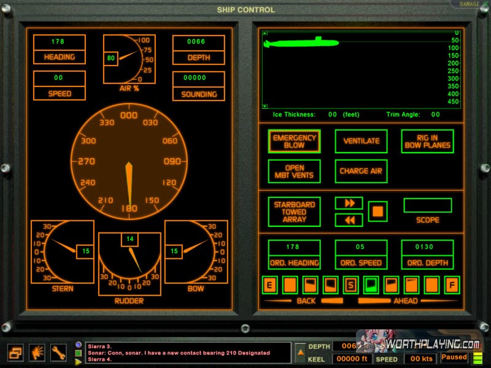Screen dimensions: 491x368
Task: Select the Starboard Towed Array button
Action: [x=295, y=212]
